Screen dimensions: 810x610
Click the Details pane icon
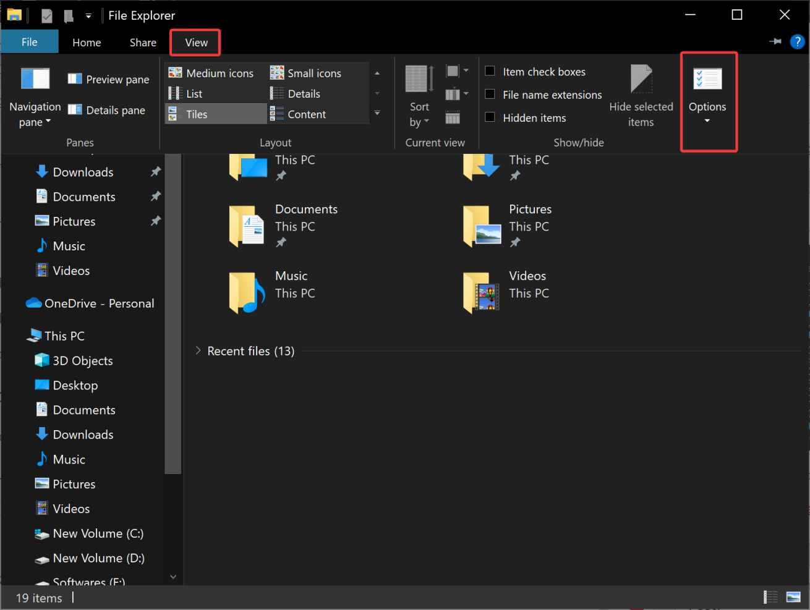[75, 110]
